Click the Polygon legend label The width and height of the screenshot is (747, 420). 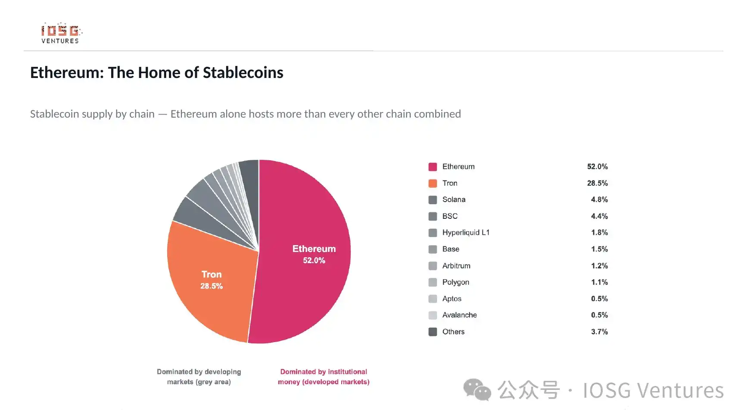point(456,282)
